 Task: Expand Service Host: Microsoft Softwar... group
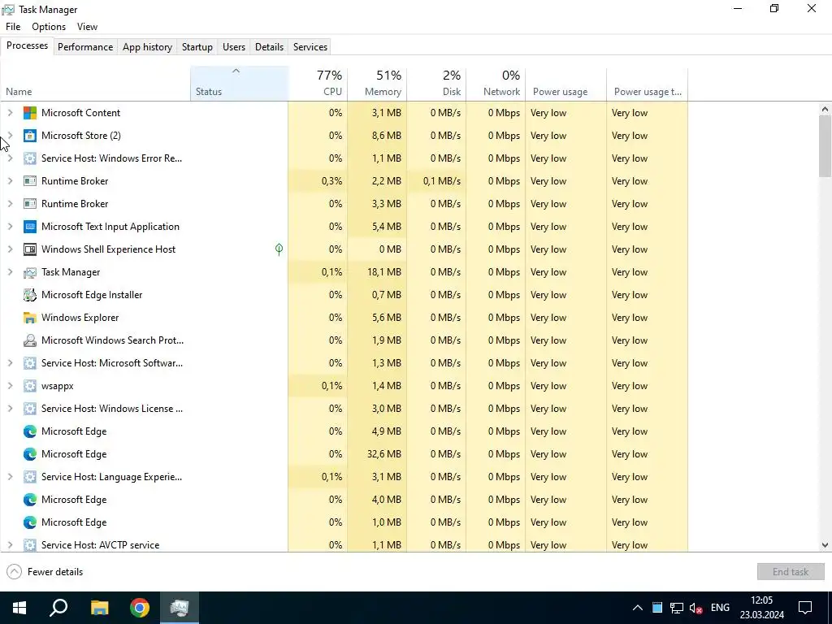[10, 363]
